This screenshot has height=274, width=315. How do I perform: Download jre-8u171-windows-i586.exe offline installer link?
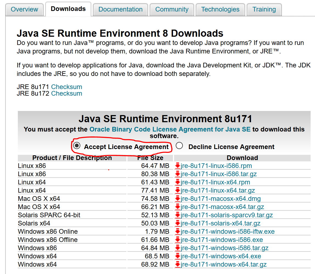point(222,240)
